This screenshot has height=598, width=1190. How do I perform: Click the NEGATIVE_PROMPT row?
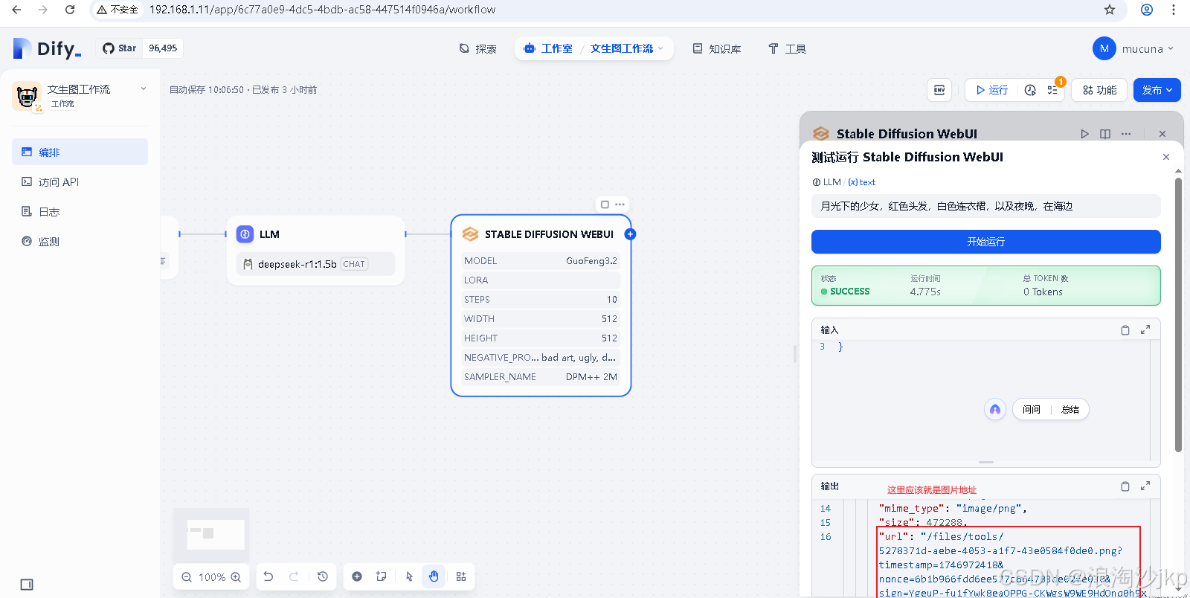(x=541, y=357)
